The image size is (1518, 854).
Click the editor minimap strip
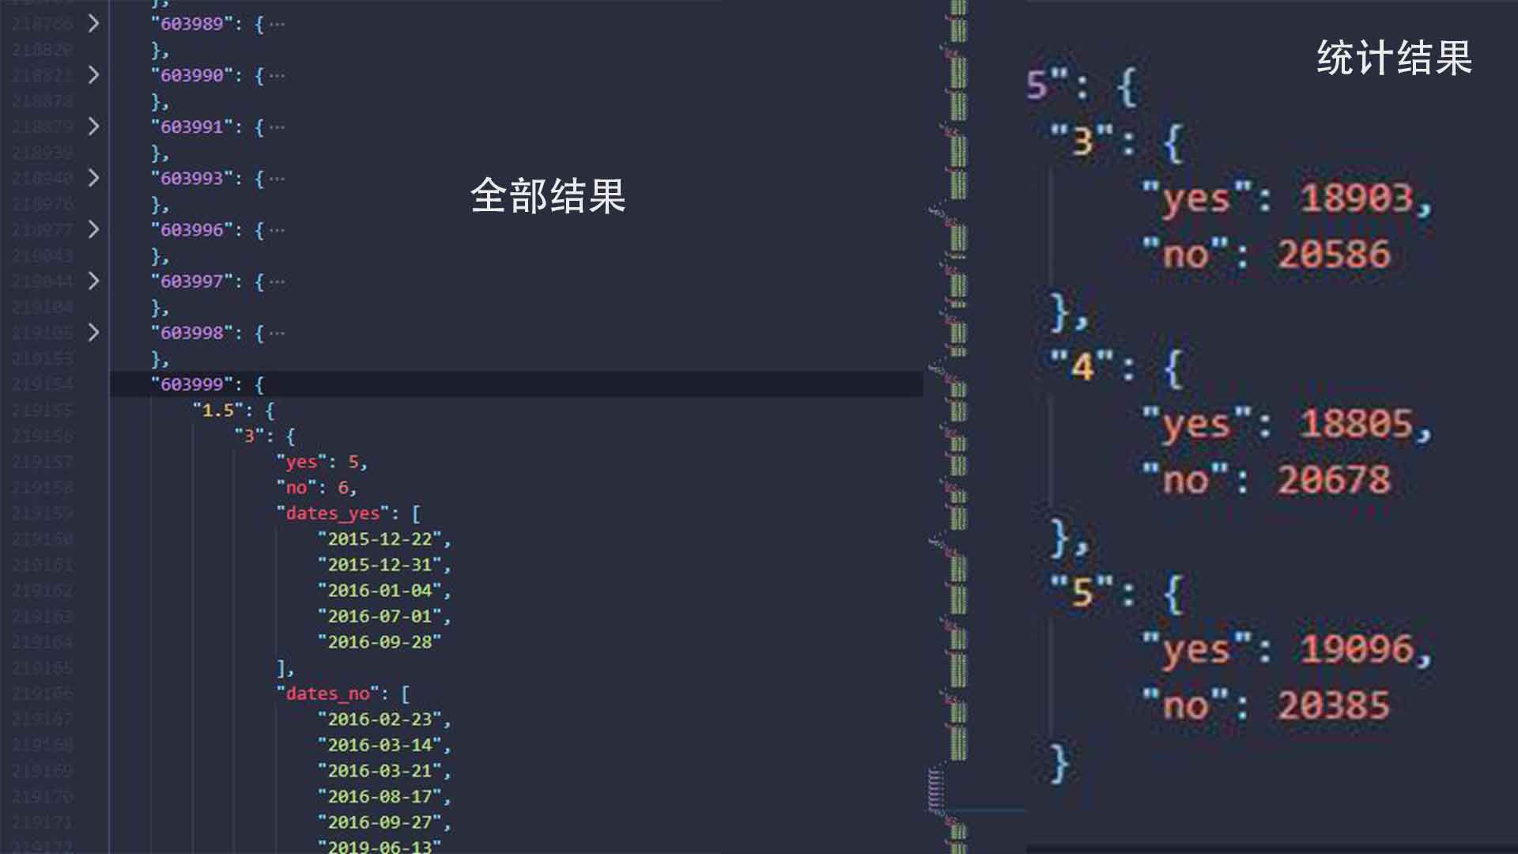point(957,427)
